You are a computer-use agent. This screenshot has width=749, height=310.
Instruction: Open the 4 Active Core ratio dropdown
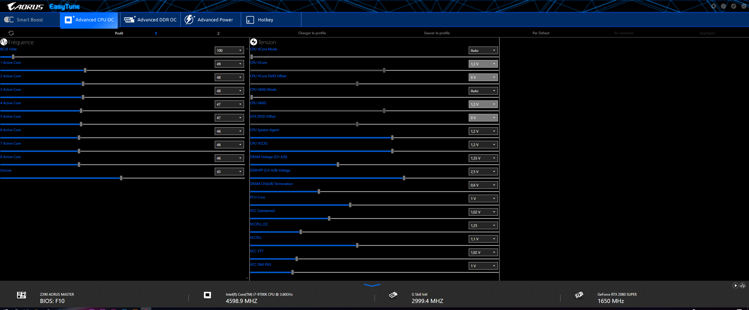(x=229, y=104)
